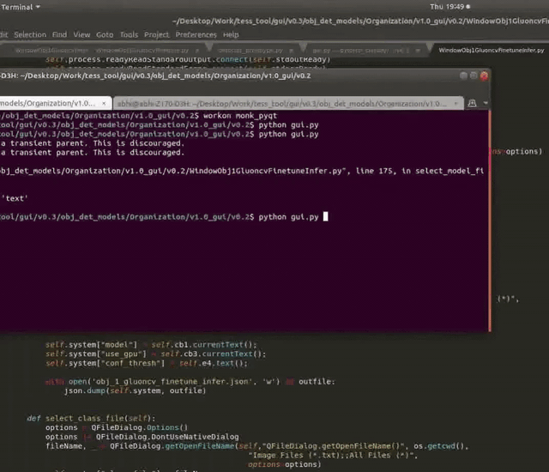The image size is (549, 472).
Task: Open the Goto menu
Action: click(x=105, y=34)
